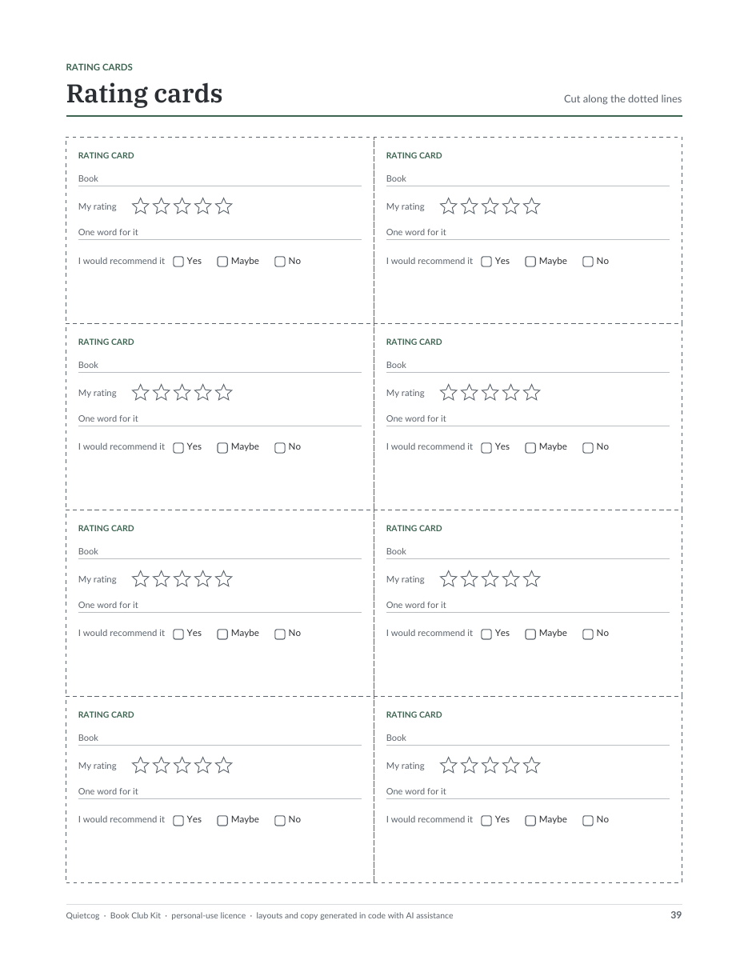
Task: Mark first star in third-row right card
Action: [449, 579]
